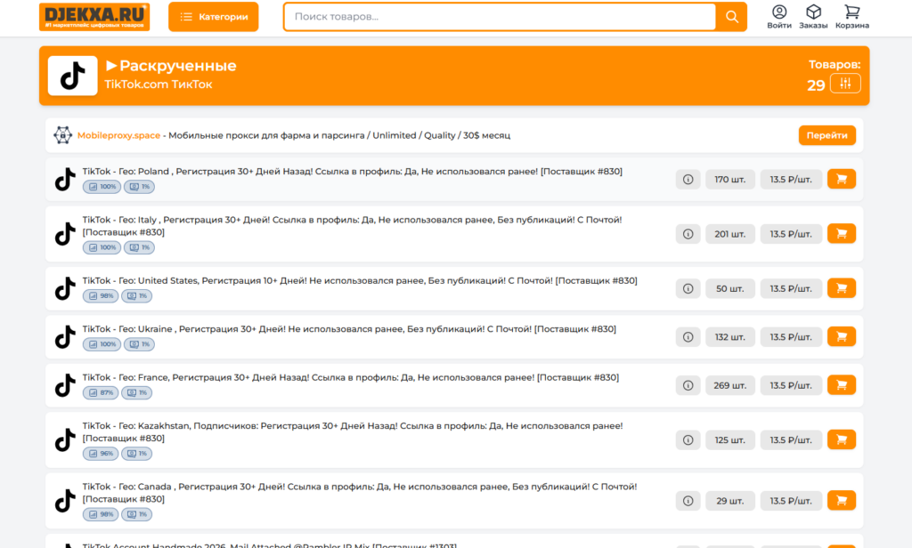Click the Раскрученные category heading
912x548 pixels.
click(178, 66)
